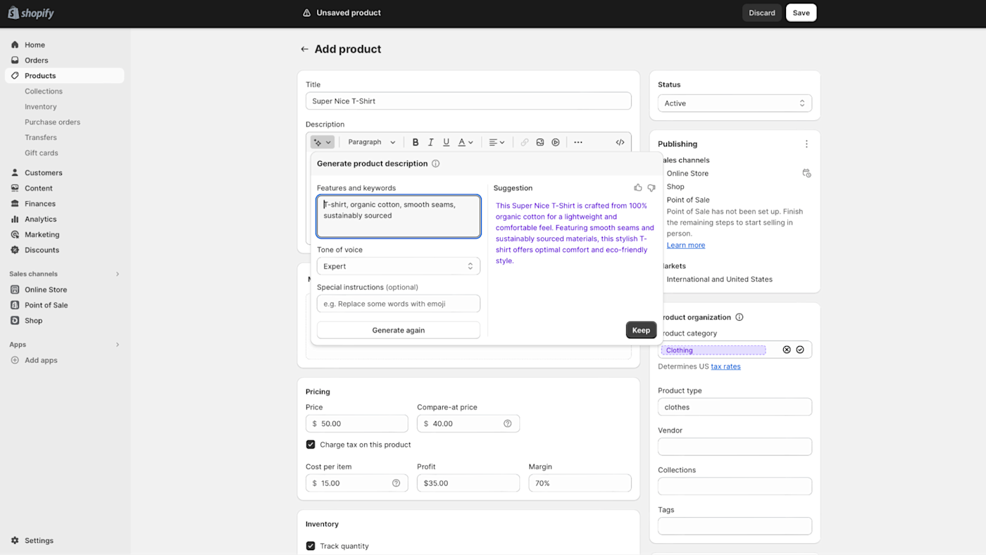Reject the suggested Clothing category
Image resolution: width=986 pixels, height=555 pixels.
click(787, 350)
